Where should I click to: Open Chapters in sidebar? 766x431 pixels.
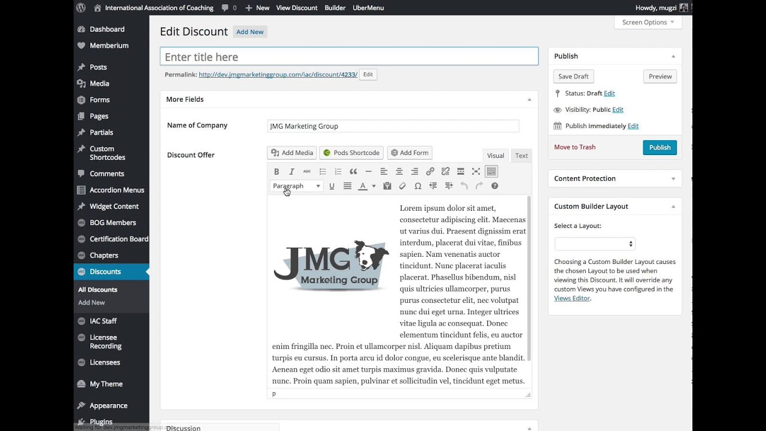(x=104, y=255)
